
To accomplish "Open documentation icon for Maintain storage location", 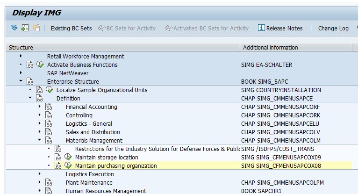I will point(58,158).
